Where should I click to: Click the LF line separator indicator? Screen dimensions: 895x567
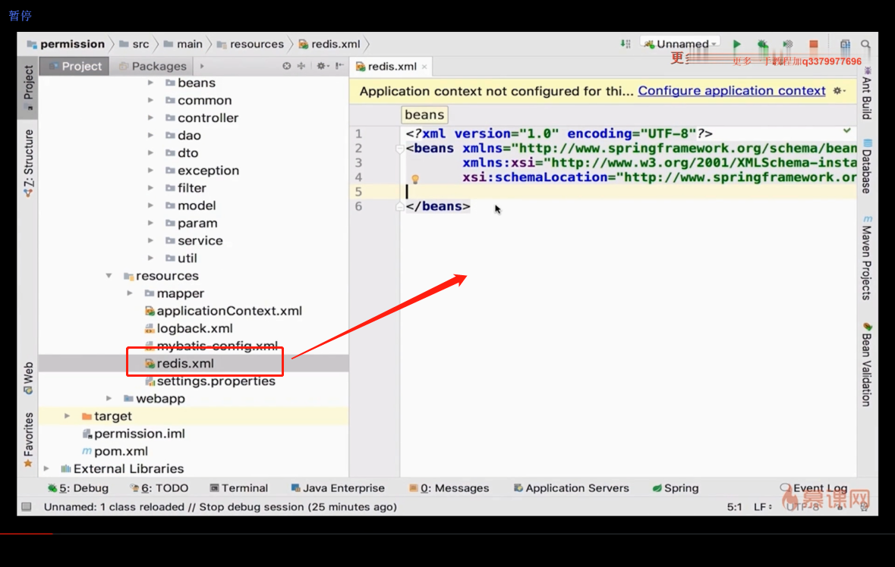(x=763, y=506)
